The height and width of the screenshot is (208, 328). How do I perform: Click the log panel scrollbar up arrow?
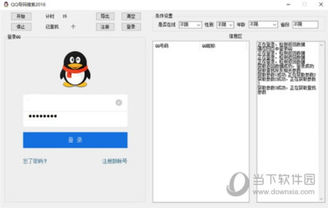click(x=321, y=45)
